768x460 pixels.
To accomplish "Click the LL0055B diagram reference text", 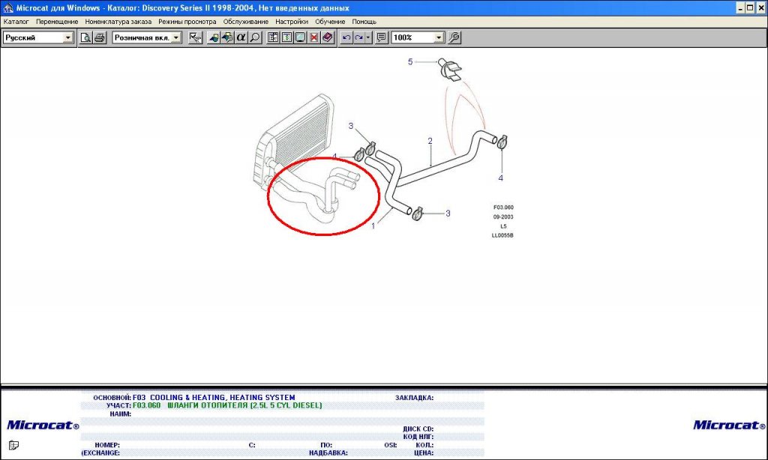I will (502, 235).
